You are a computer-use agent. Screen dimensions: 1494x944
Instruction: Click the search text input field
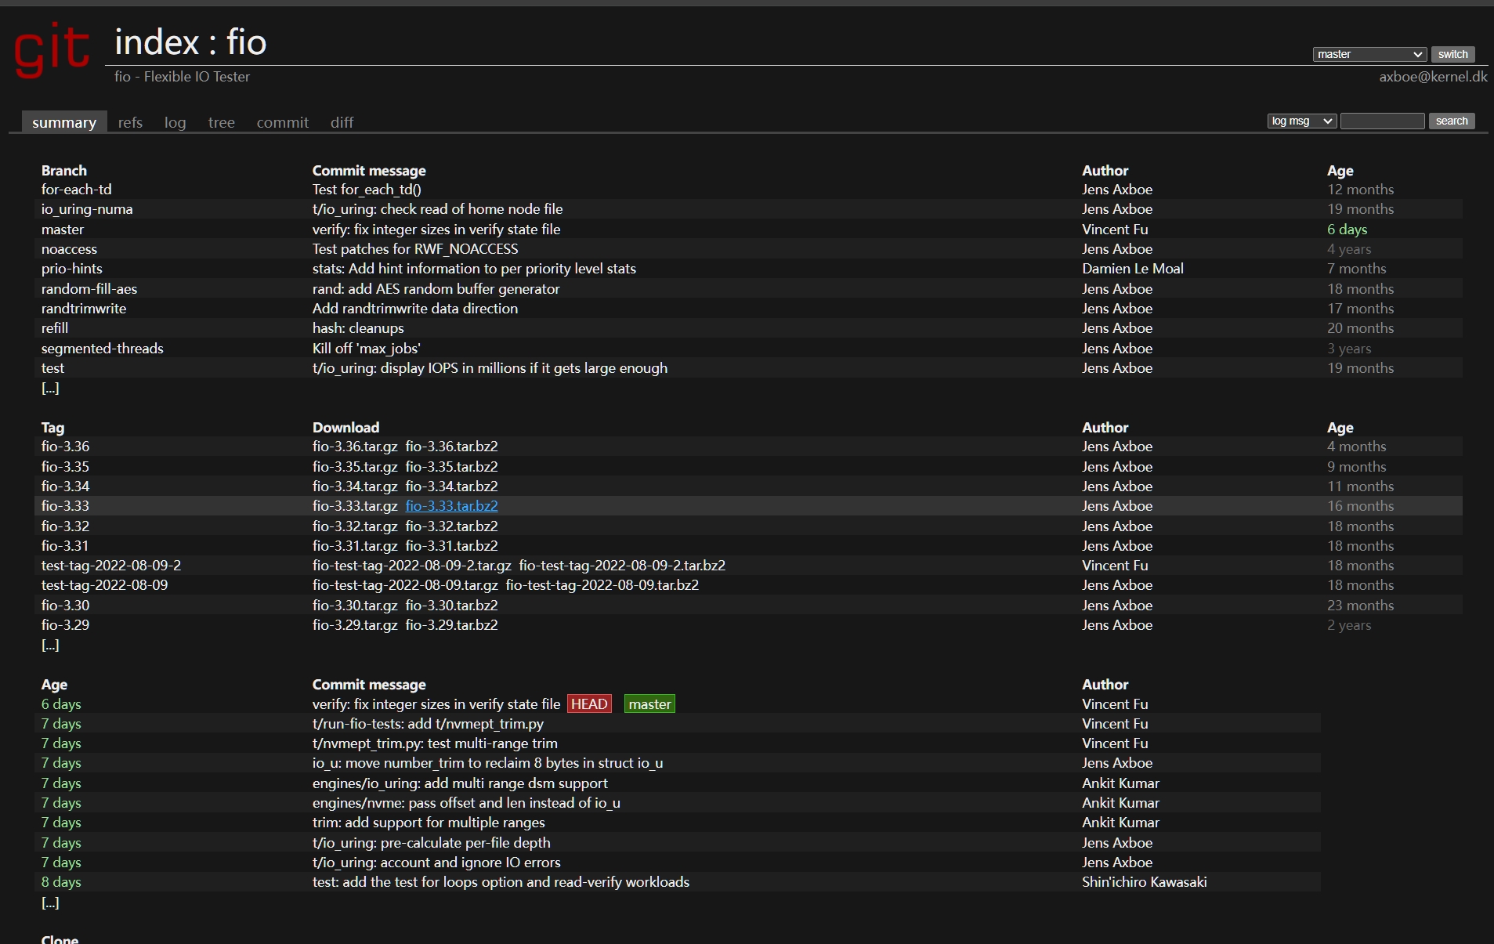pos(1382,121)
